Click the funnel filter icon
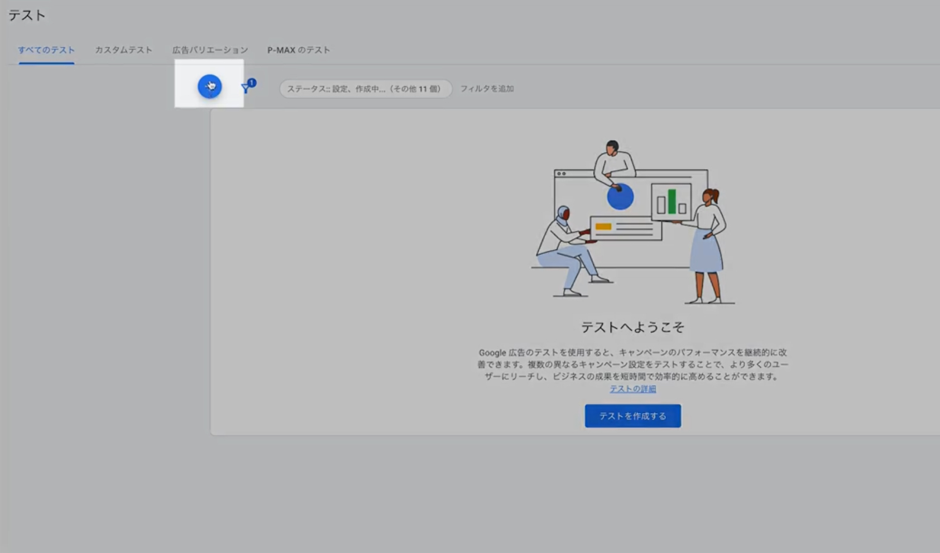 pyautogui.click(x=245, y=89)
